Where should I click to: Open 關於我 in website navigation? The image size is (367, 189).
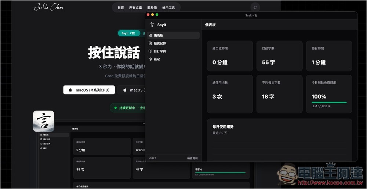(152, 8)
